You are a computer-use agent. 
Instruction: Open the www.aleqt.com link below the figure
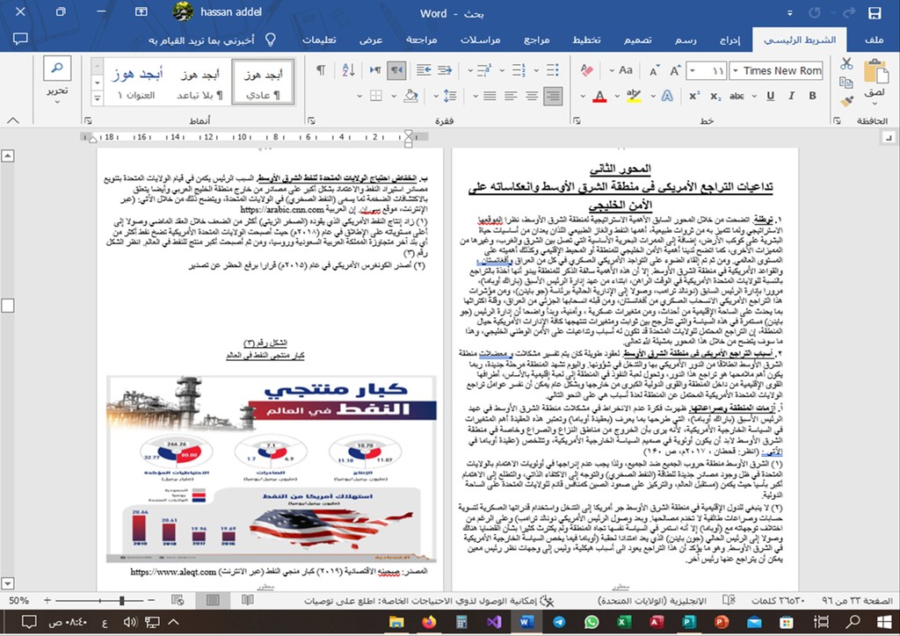pos(173,572)
